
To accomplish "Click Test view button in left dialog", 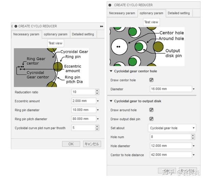I will (x=56, y=43).
